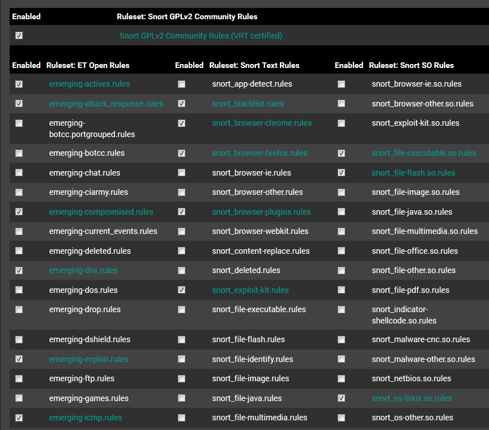Check the emerging-chat.rules box
The width and height of the screenshot is (489, 430).
[x=19, y=173]
